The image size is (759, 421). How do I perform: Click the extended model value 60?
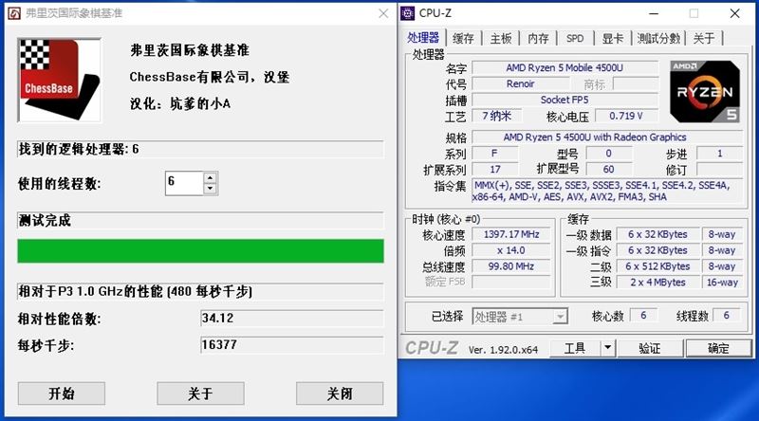(608, 169)
